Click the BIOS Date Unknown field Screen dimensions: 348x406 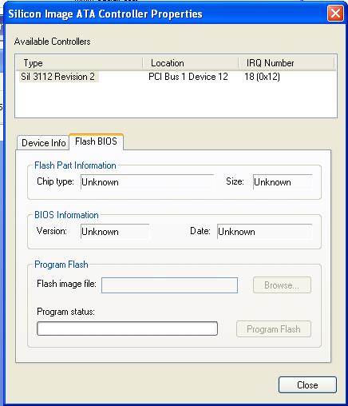[x=264, y=232]
